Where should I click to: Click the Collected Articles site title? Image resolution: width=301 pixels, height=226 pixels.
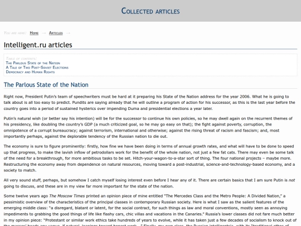click(x=151, y=11)
